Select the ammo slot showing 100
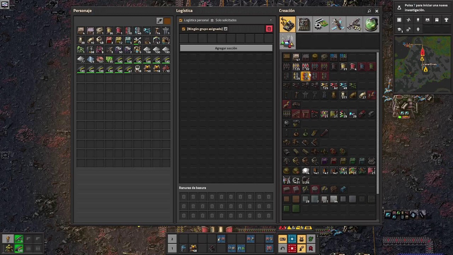 click(x=19, y=249)
